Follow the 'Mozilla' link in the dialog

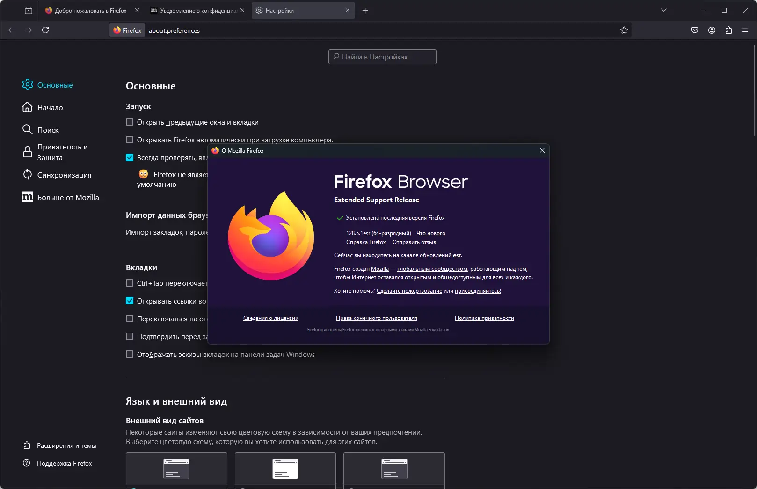[380, 269]
